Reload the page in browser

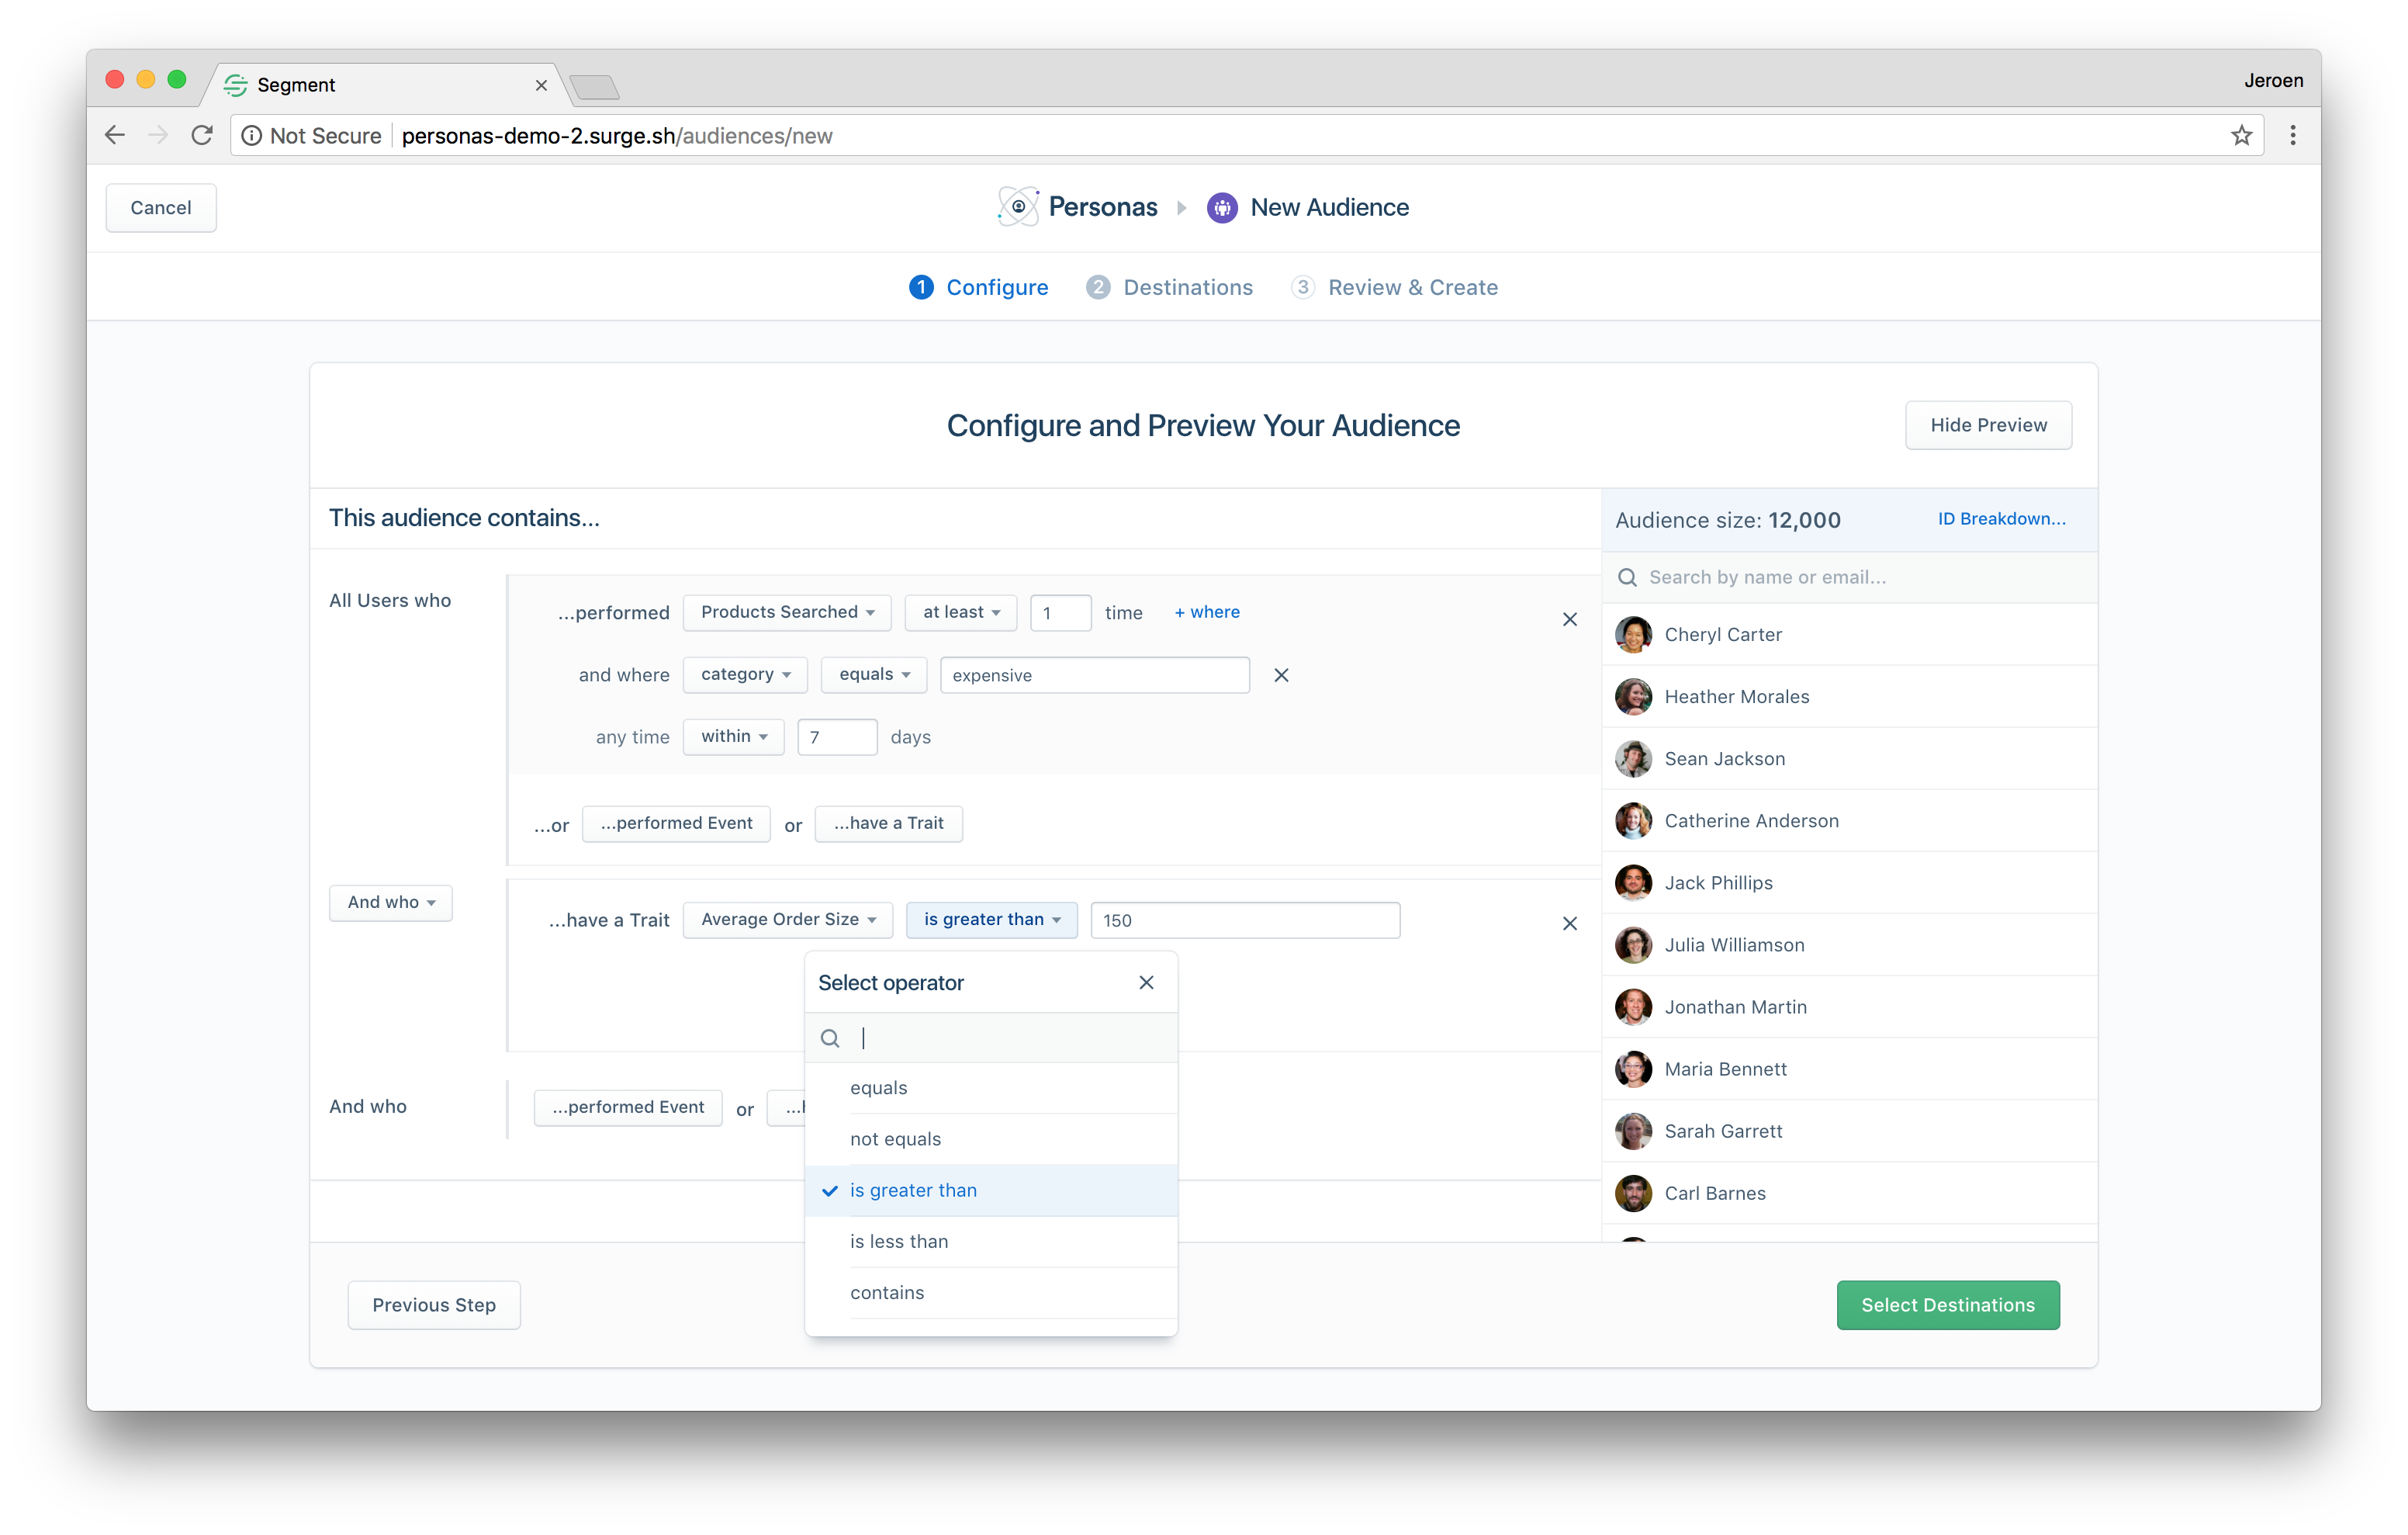pyautogui.click(x=202, y=136)
